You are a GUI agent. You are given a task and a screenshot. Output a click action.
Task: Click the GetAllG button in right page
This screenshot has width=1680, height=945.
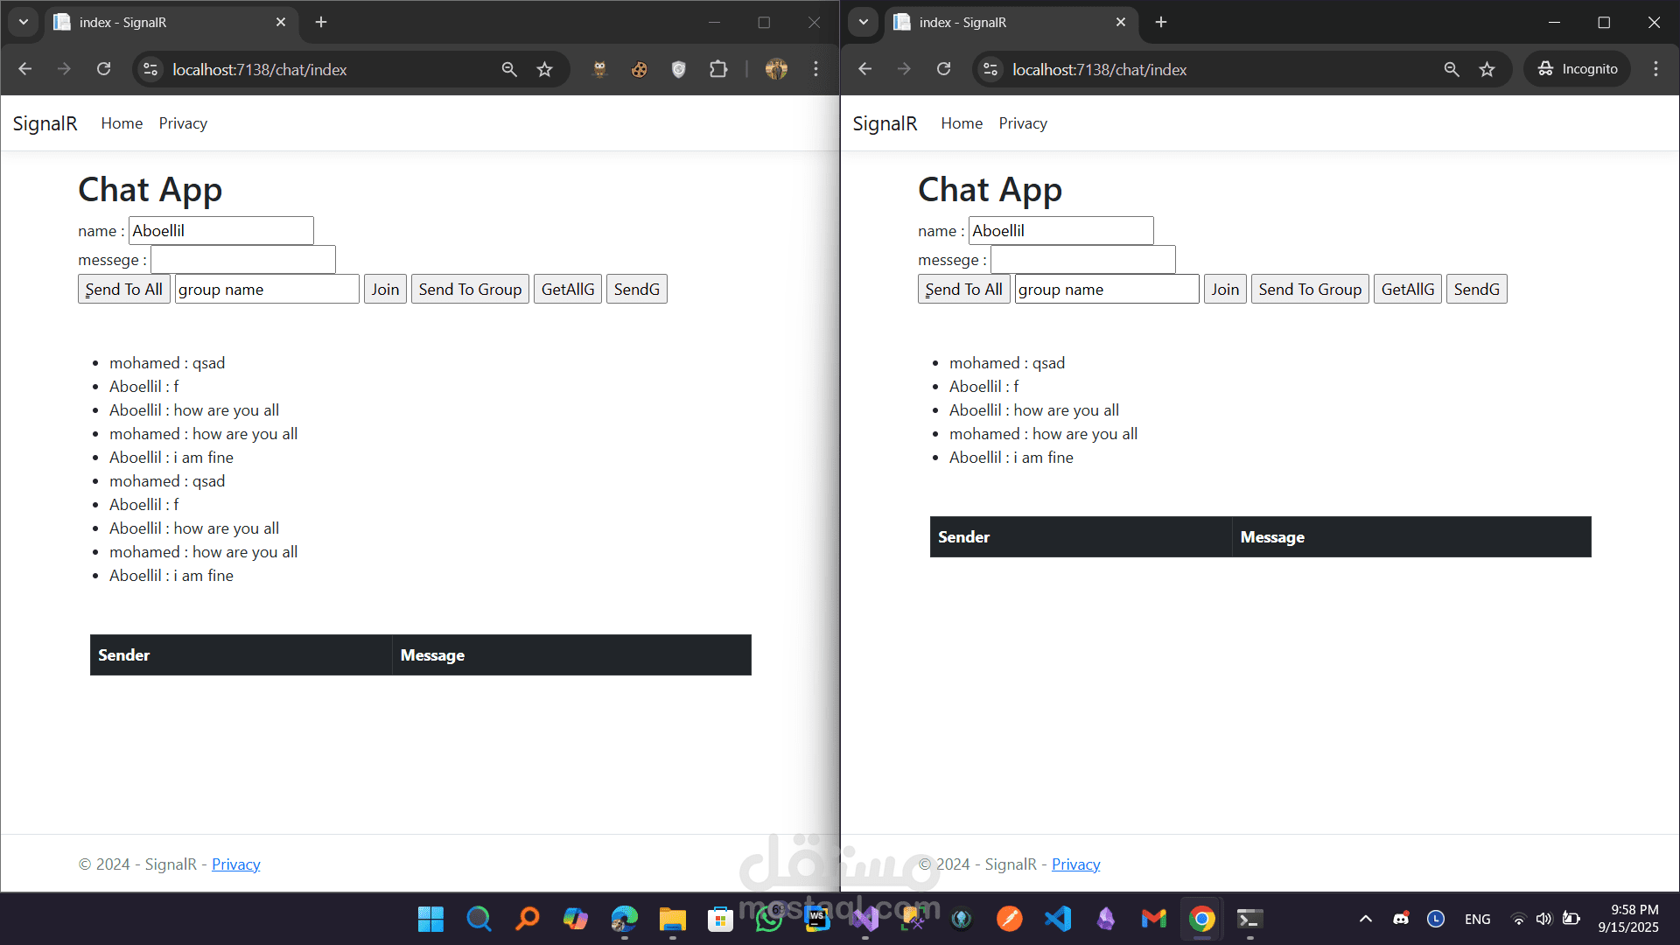[1407, 289]
